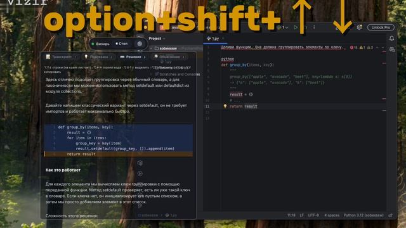Click sobesssw breadcrumb in navigation bar

point(148,215)
